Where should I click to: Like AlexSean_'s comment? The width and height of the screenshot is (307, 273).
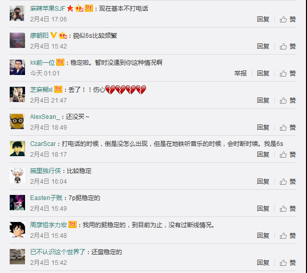point(288,128)
